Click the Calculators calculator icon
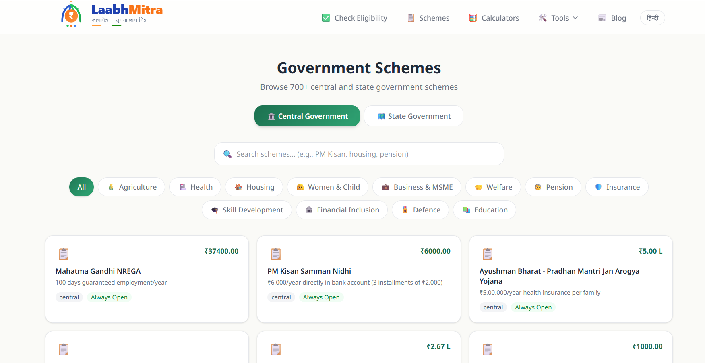The image size is (705, 363). pyautogui.click(x=472, y=18)
